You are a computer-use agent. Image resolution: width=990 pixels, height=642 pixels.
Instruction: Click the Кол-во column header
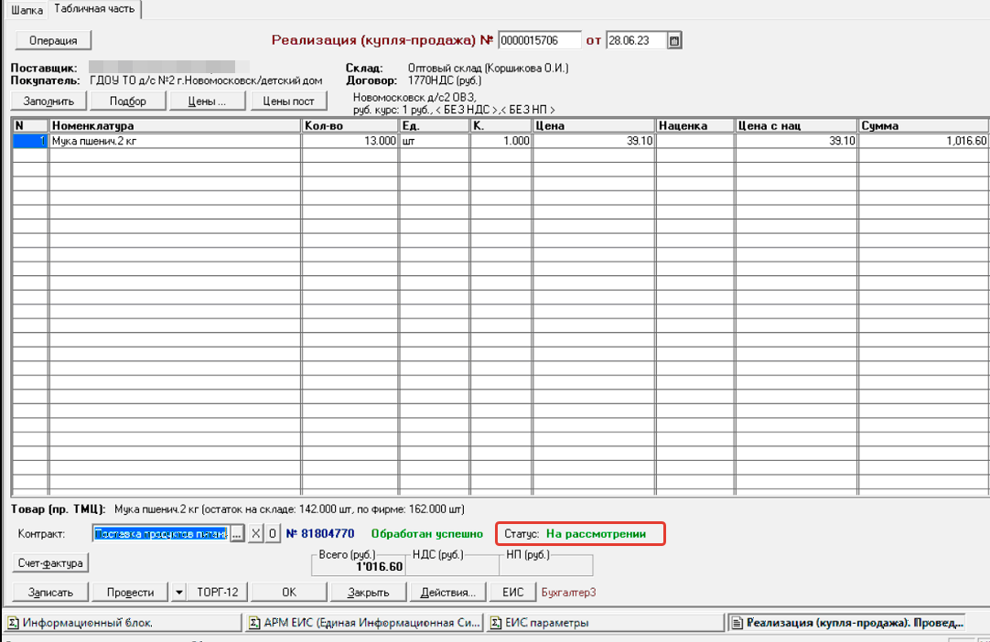(x=350, y=125)
